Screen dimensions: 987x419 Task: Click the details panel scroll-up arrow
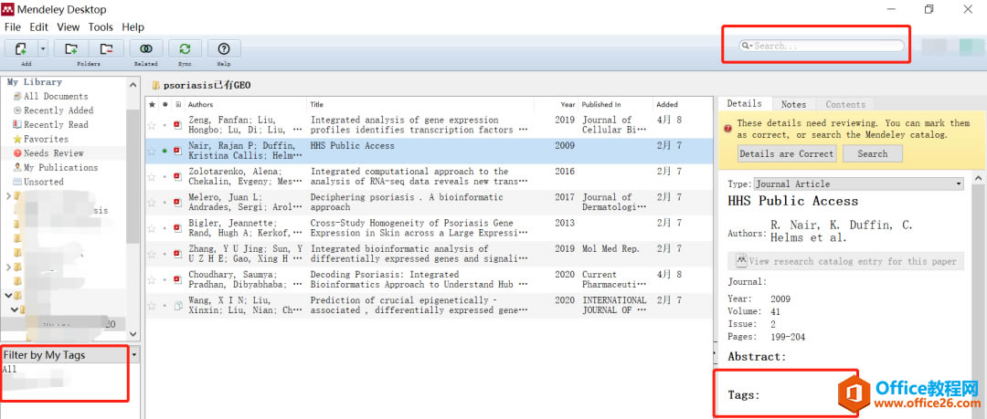point(980,181)
